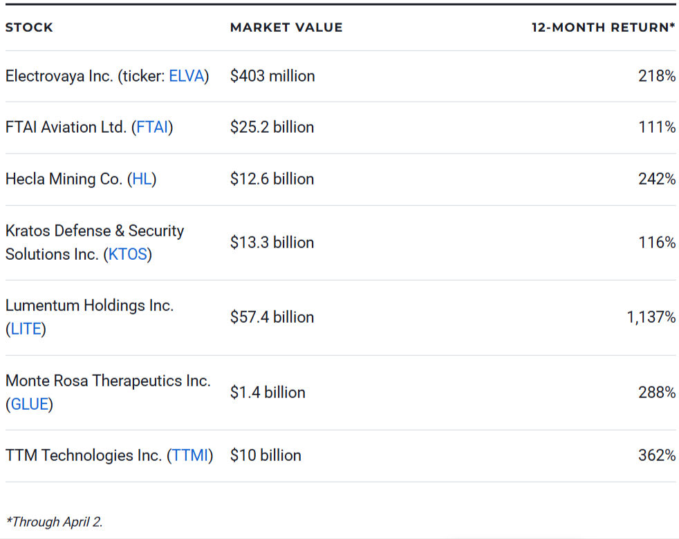Click the $57.4 billion market value cell
Image resolution: width=679 pixels, height=539 pixels.
(272, 317)
